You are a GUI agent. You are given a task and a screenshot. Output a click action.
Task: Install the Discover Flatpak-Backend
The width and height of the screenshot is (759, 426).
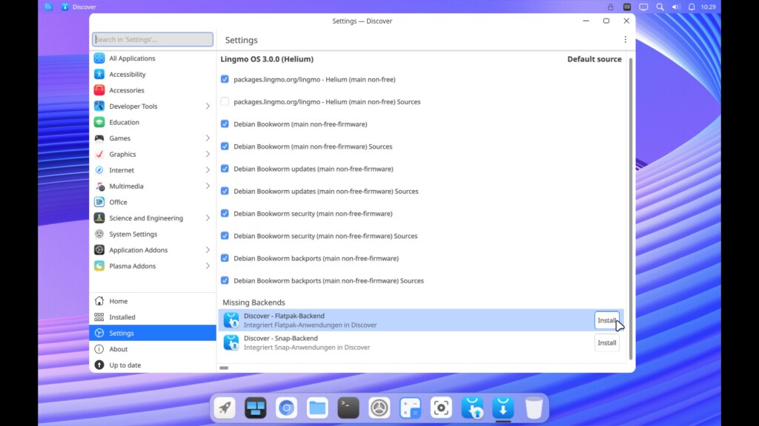click(606, 320)
